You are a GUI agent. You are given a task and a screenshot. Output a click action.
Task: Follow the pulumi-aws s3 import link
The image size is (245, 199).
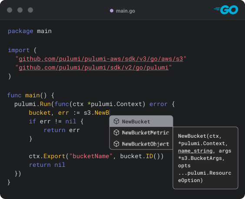101,59
